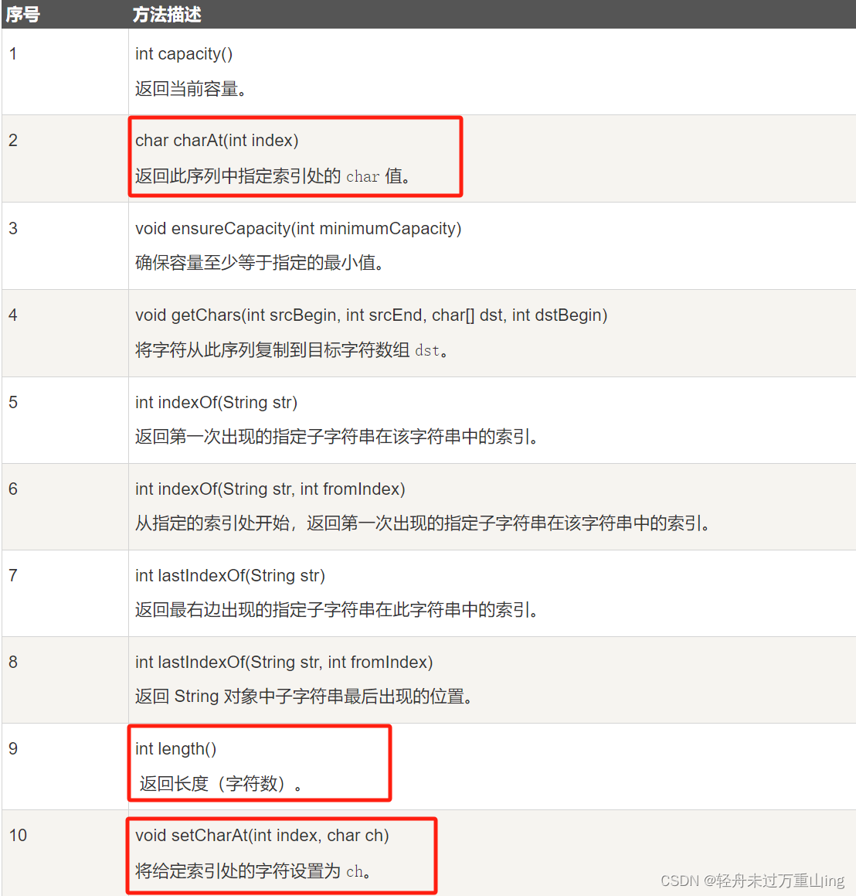This screenshot has height=896, width=856.
Task: Click the 序号 column header
Action: pos(23,14)
